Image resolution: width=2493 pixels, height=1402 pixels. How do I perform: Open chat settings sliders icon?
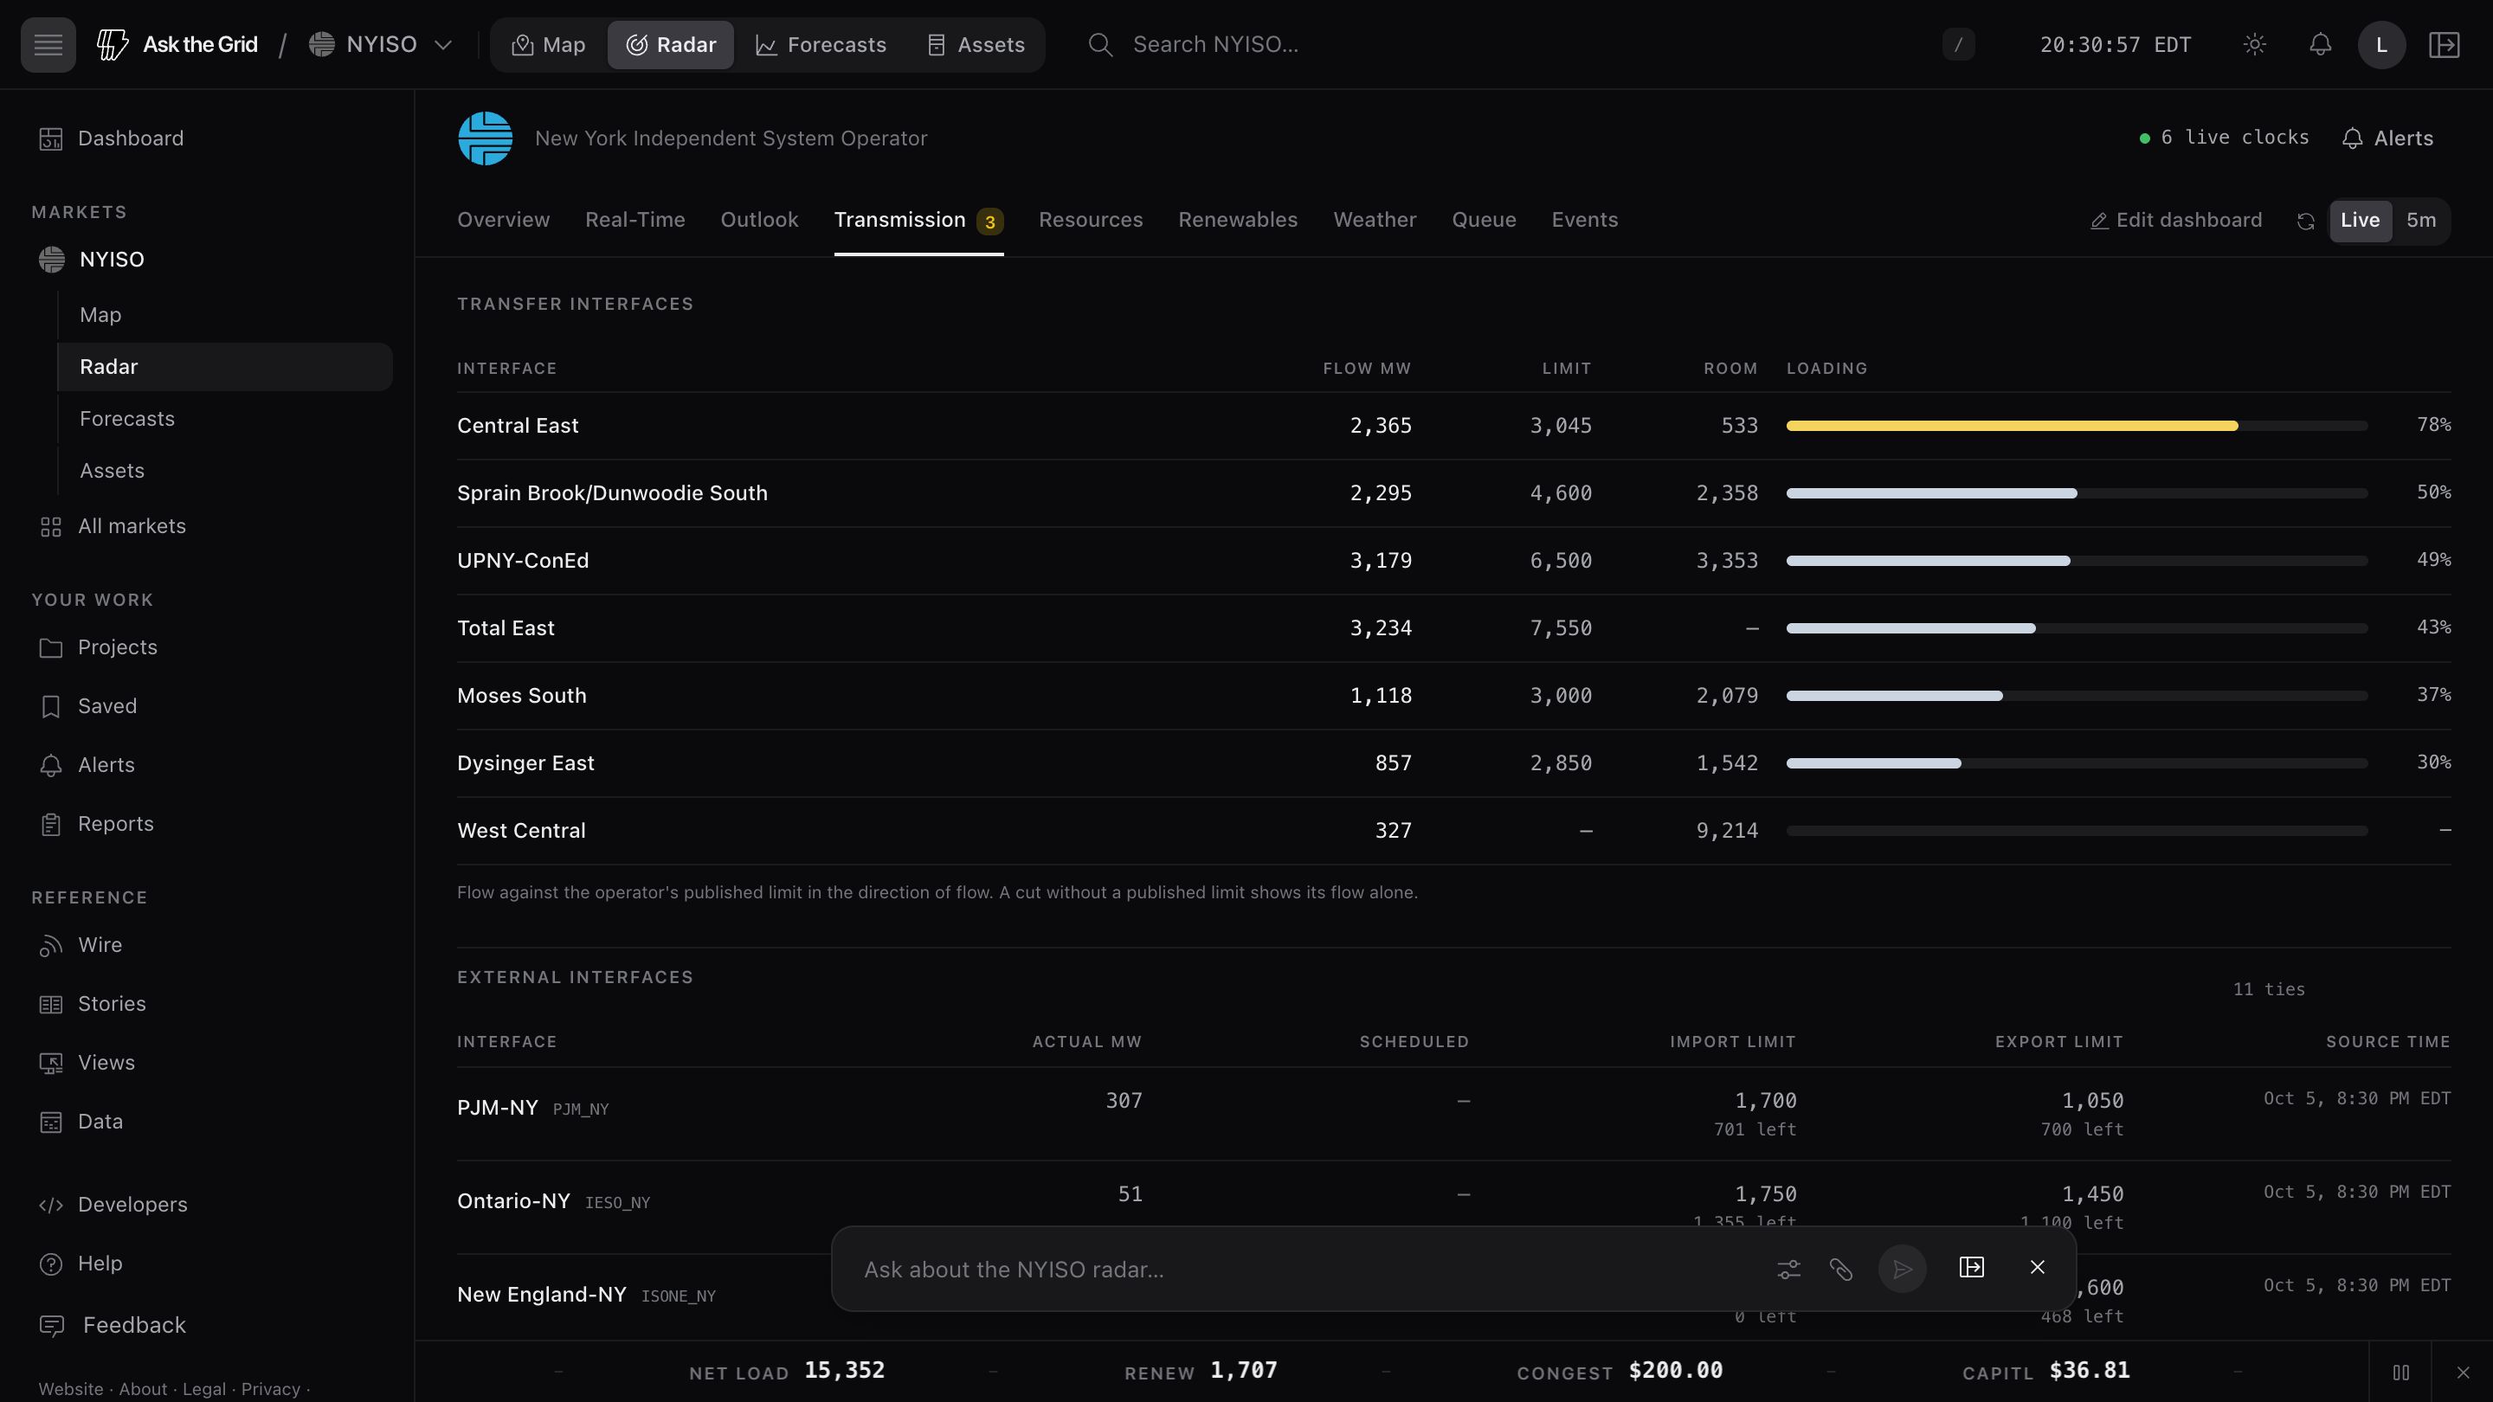click(1788, 1270)
